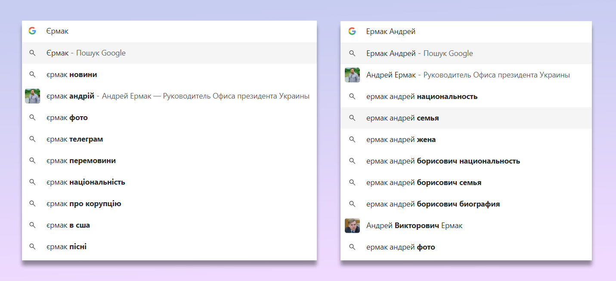Click magnifier icon beside єрмак телеграм
Image resolution: width=616 pixels, height=281 pixels.
[32, 139]
